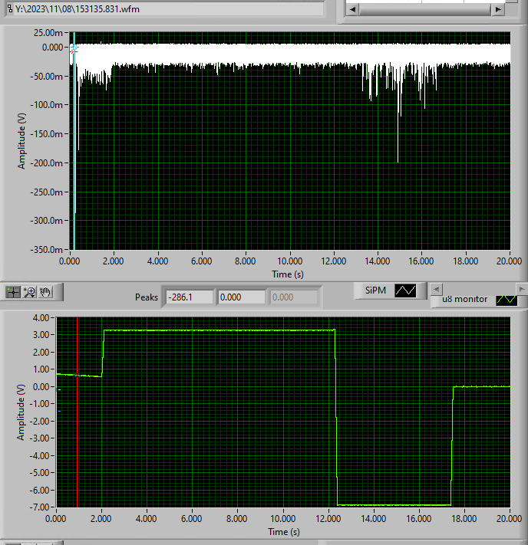Screen dimensions: 528x545
Task: Click the 12.000 value on the lower graph time axis
Action: pyautogui.click(x=328, y=519)
